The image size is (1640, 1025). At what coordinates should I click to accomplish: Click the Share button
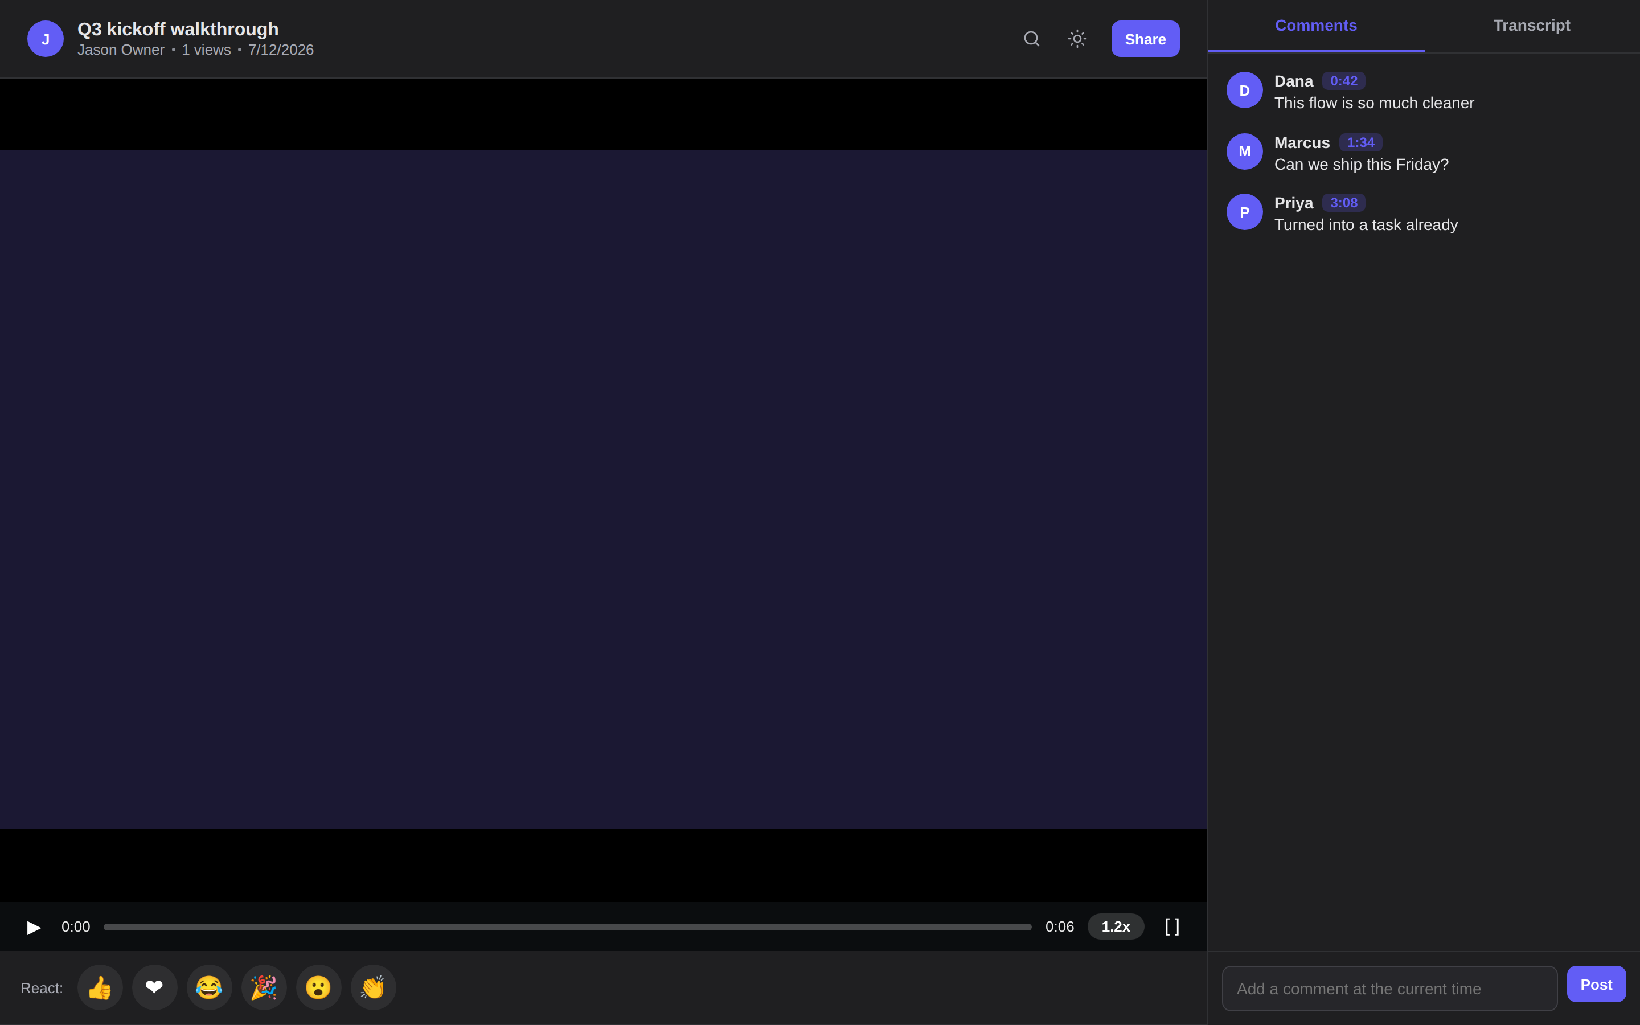1145,39
